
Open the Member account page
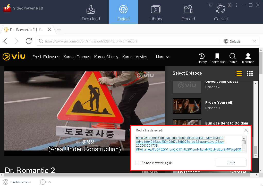coord(248,58)
